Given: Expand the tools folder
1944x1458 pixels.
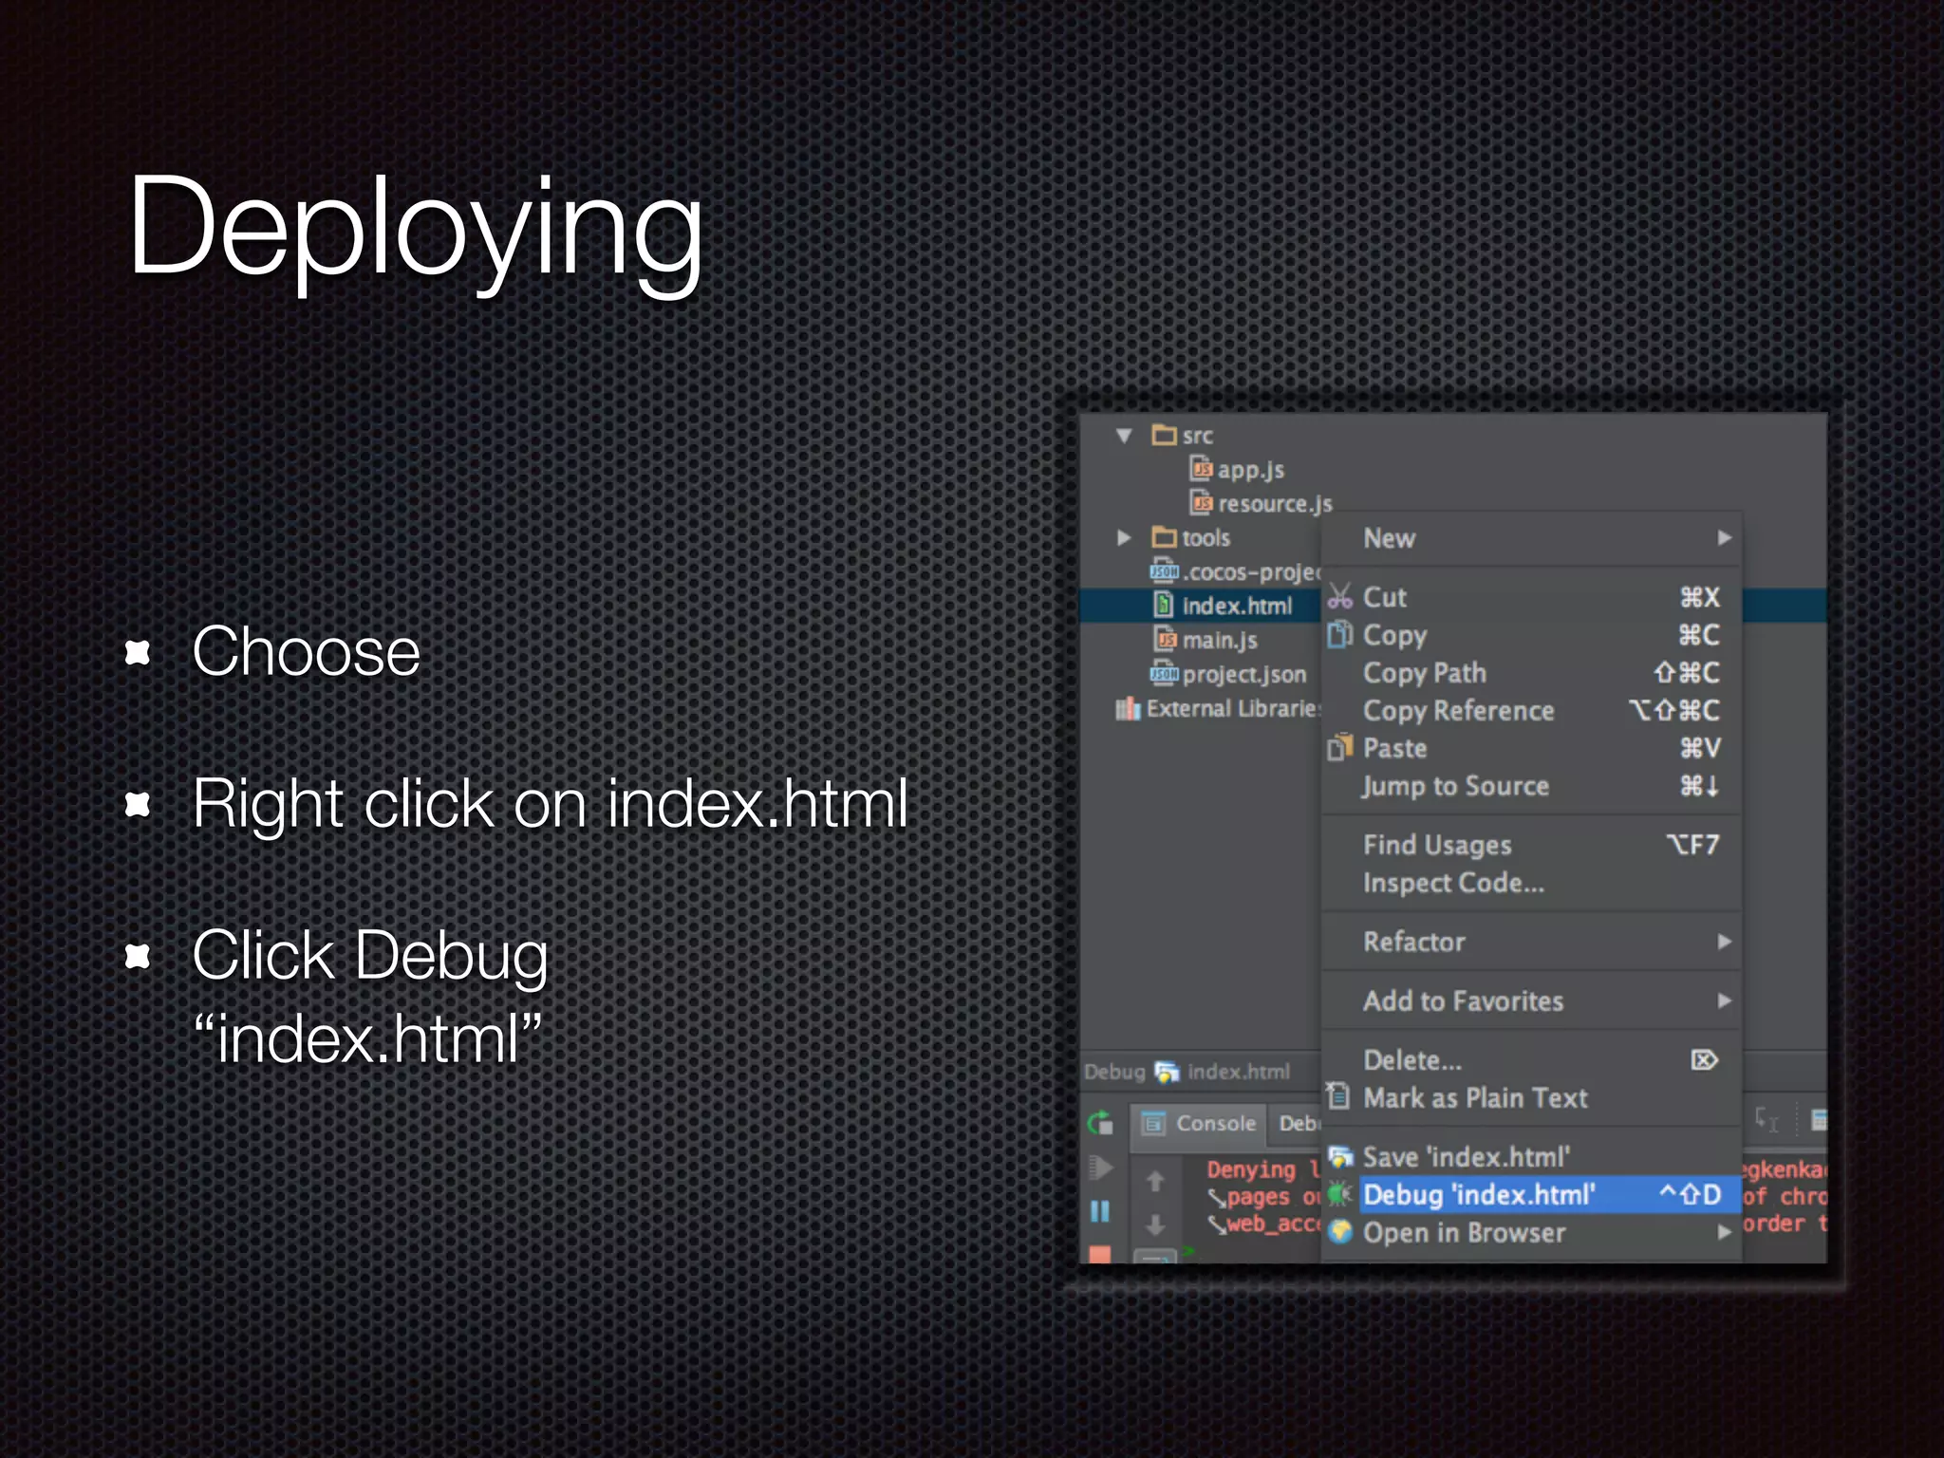Looking at the screenshot, I should click(1125, 537).
